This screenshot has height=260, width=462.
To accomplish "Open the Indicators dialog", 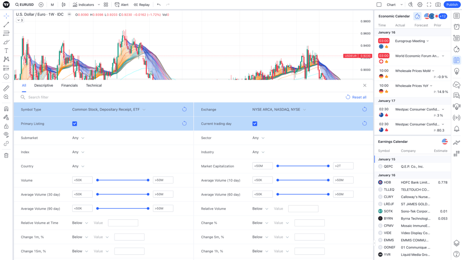I will click(83, 5).
